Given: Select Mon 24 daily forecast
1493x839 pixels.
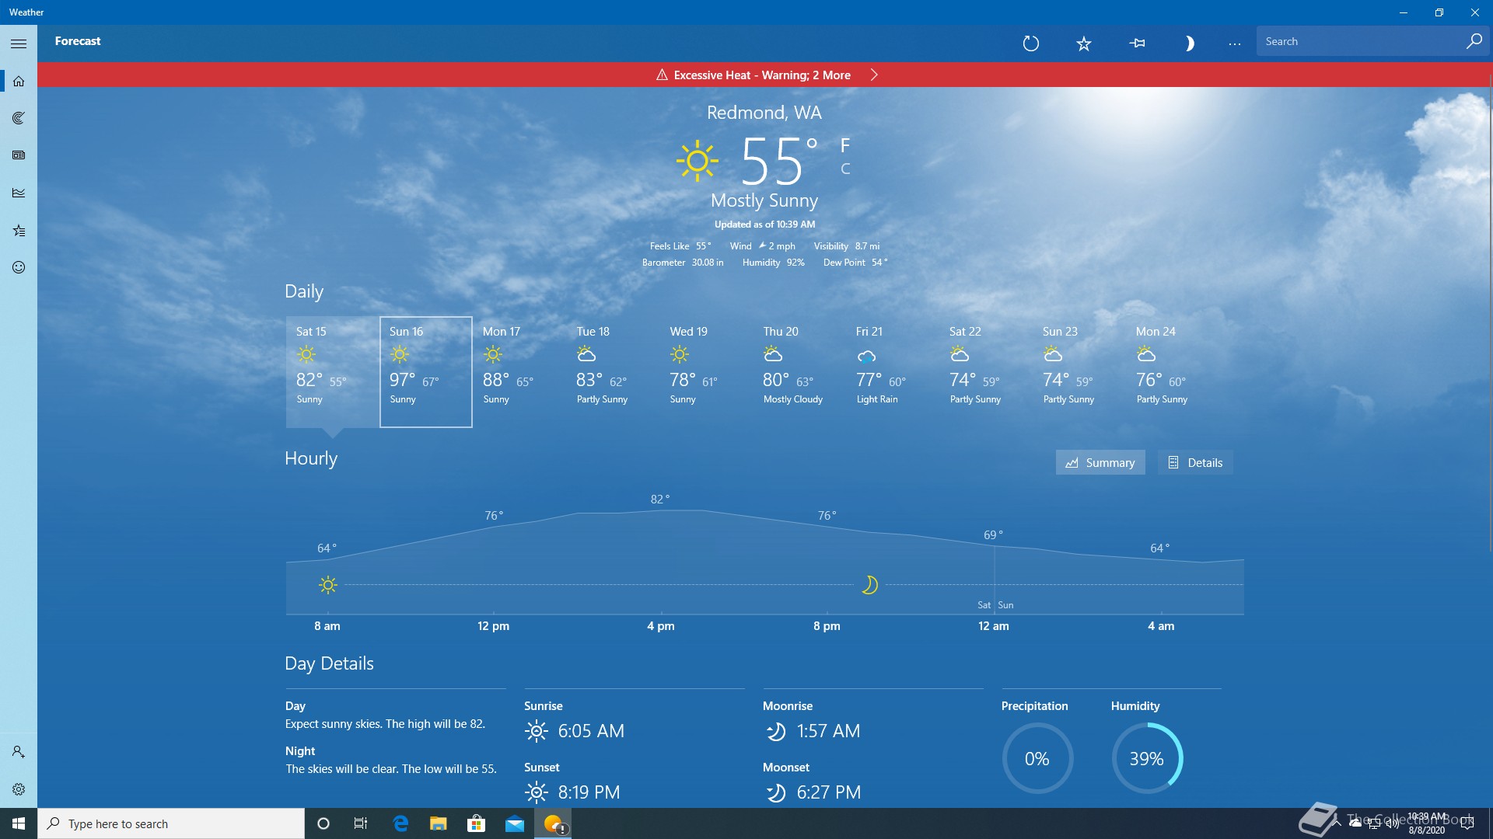Looking at the screenshot, I should tap(1172, 371).
